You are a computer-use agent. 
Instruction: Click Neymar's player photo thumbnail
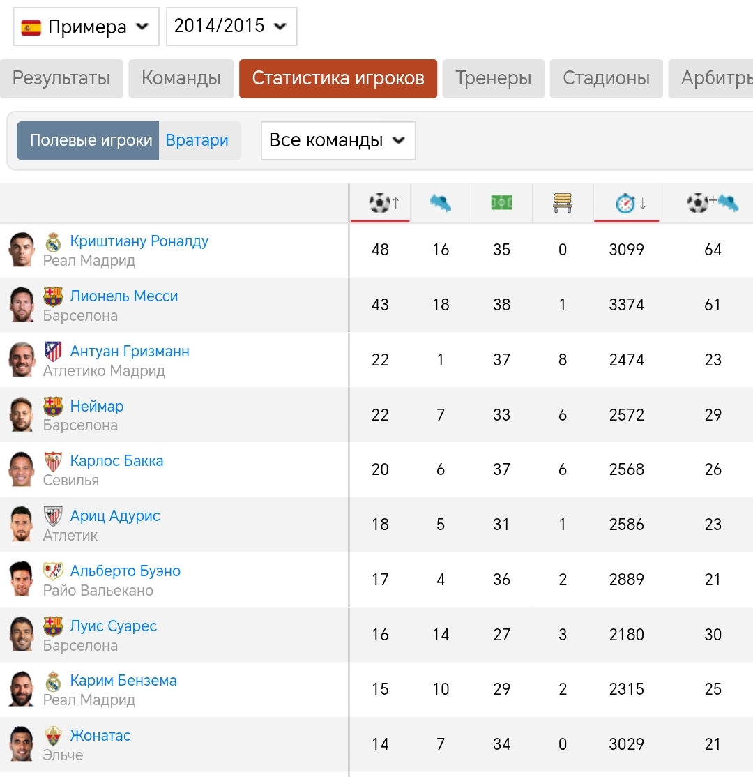[x=22, y=414]
